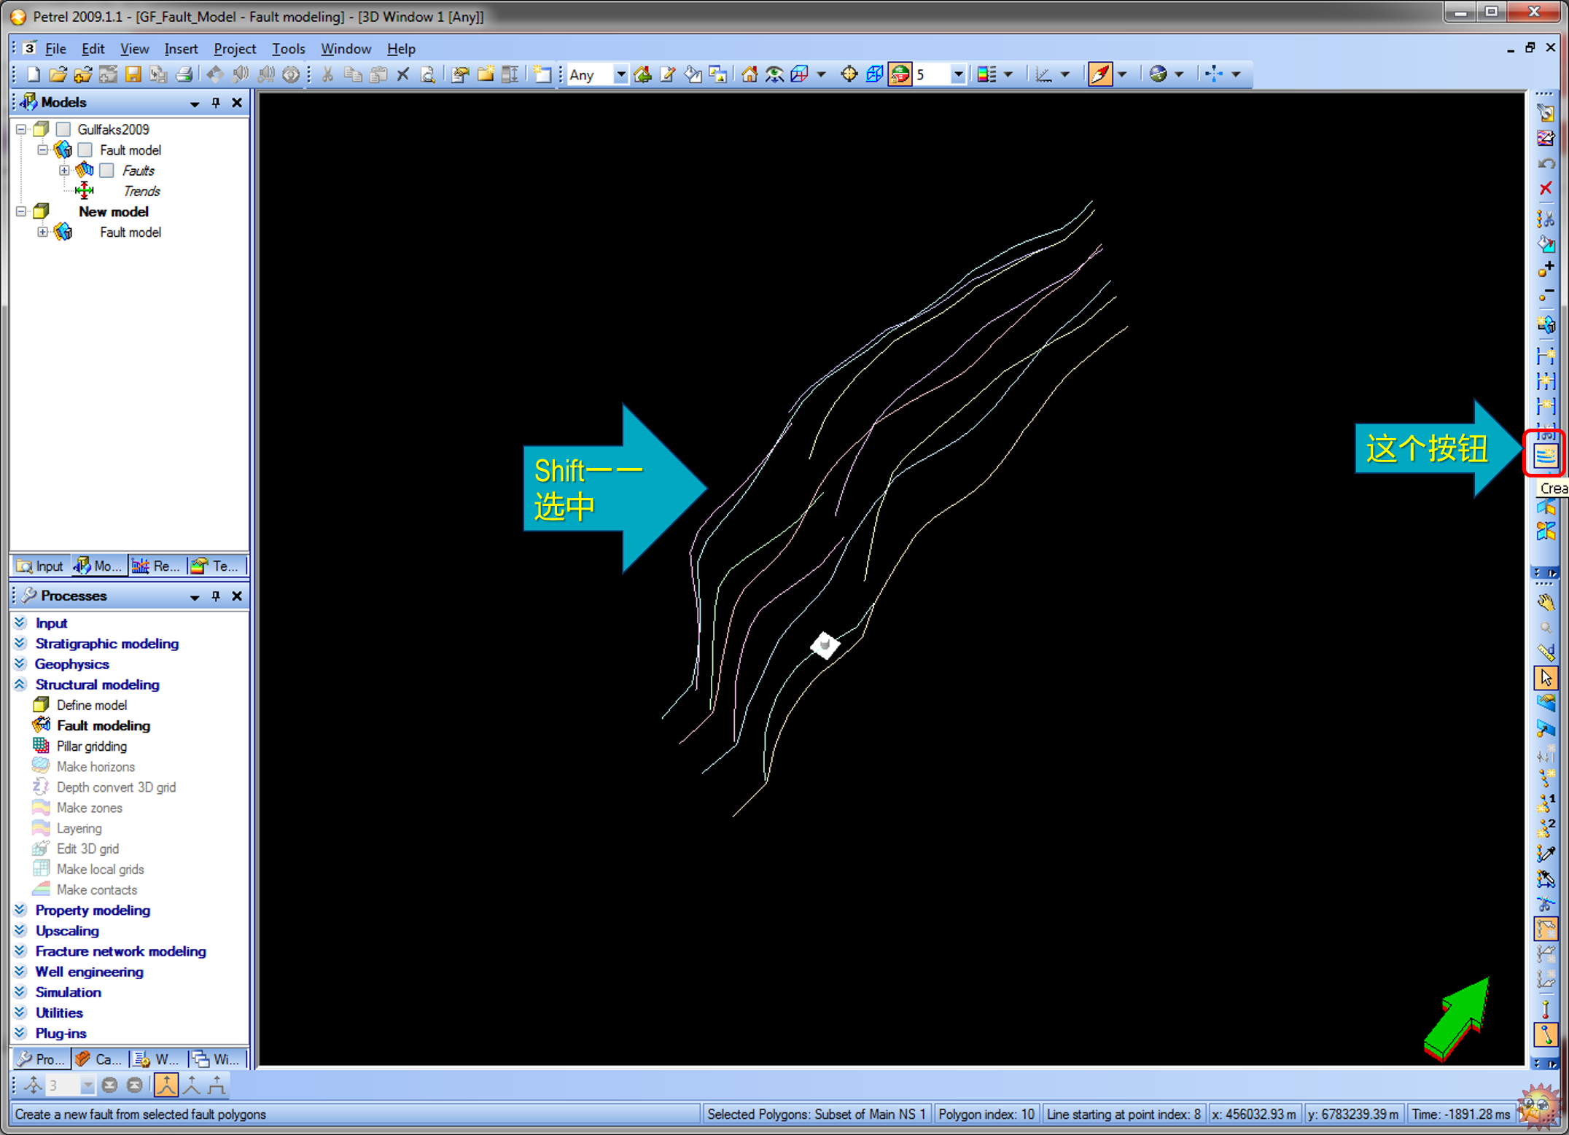Image resolution: width=1569 pixels, height=1135 pixels.
Task: Open the File menu
Action: pyautogui.click(x=55, y=49)
